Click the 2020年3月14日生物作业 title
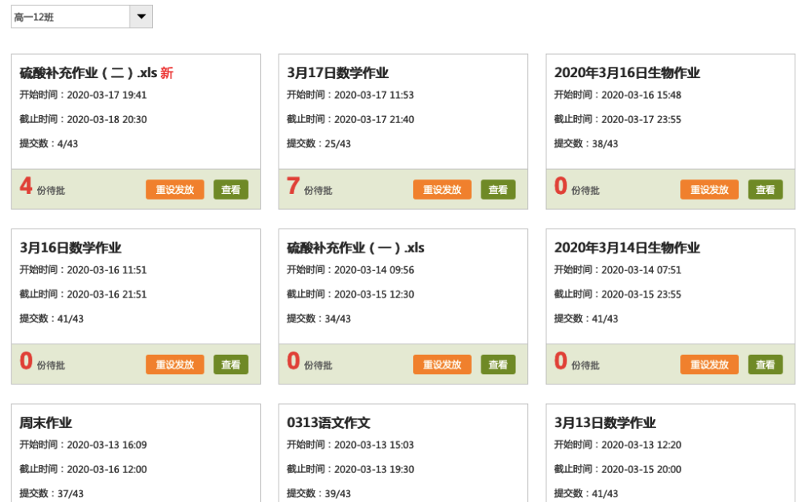 point(627,248)
